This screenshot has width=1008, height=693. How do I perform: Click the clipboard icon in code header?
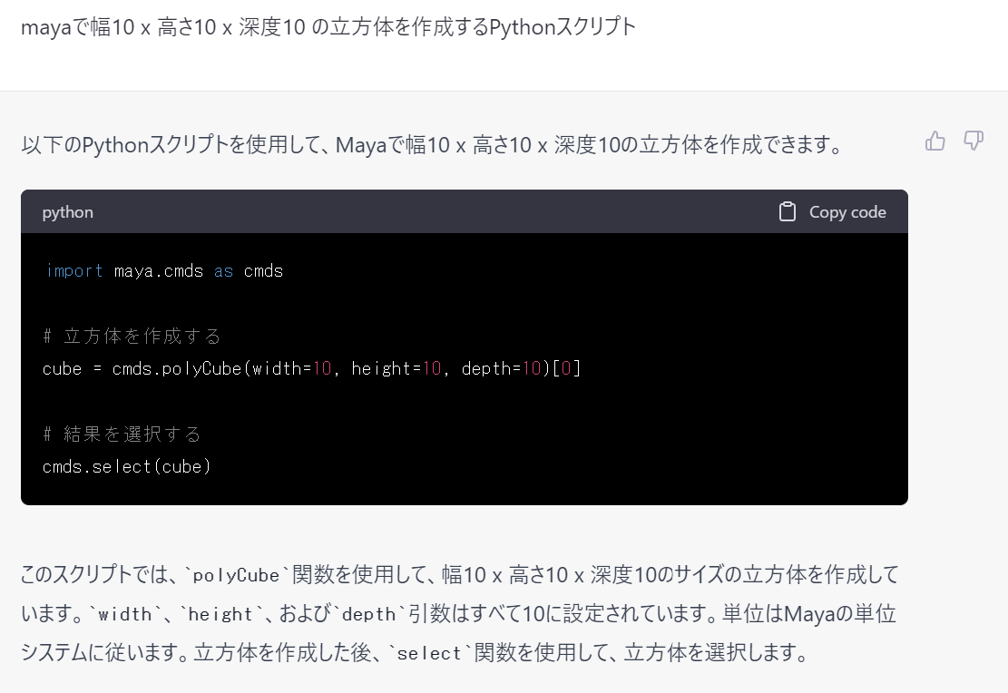pos(788,211)
